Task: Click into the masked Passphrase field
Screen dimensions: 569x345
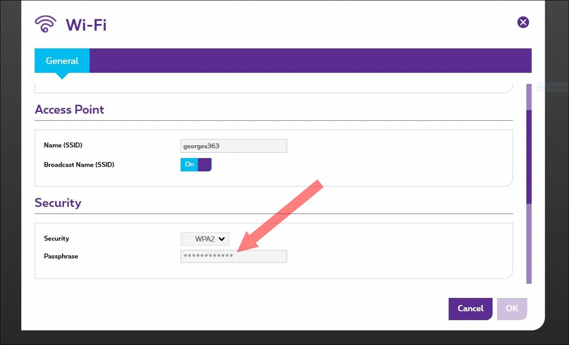Action: click(234, 256)
